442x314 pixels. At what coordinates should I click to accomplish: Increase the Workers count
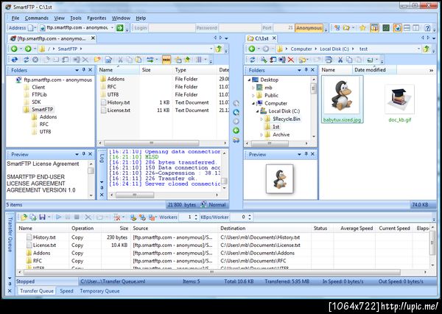[x=196, y=215]
